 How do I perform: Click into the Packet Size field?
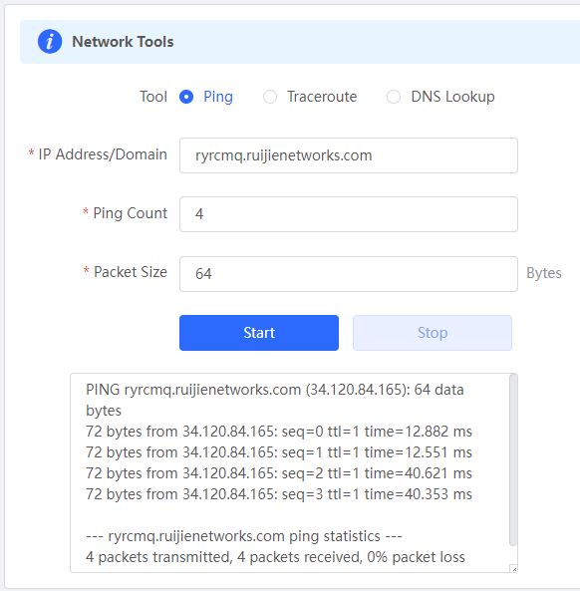coord(349,274)
